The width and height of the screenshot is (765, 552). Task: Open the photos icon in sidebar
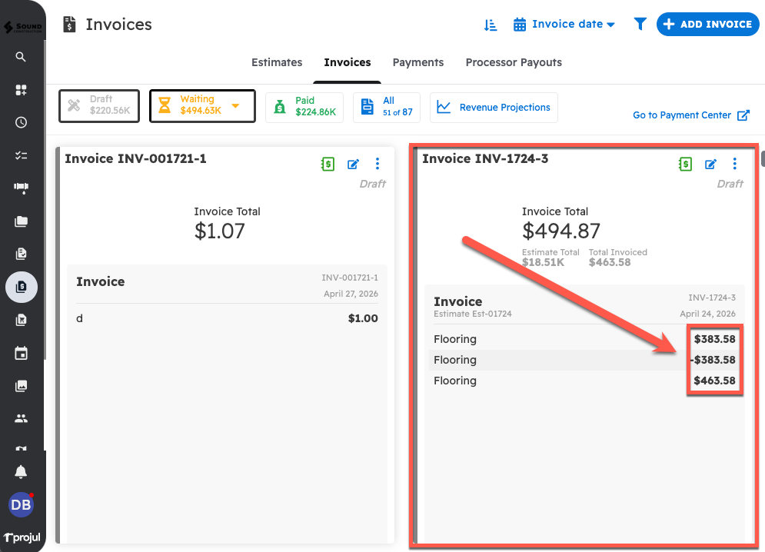(x=21, y=386)
